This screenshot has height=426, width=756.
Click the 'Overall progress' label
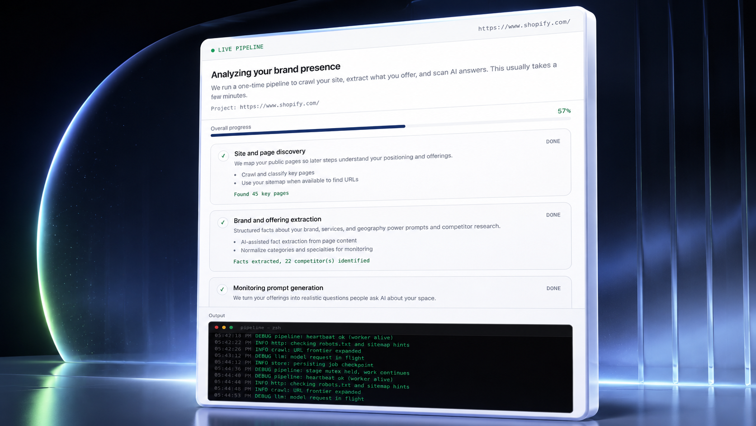pos(231,128)
